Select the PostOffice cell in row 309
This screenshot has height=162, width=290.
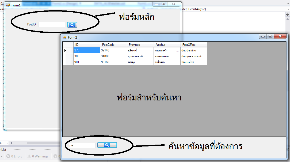pyautogui.click(x=194, y=56)
